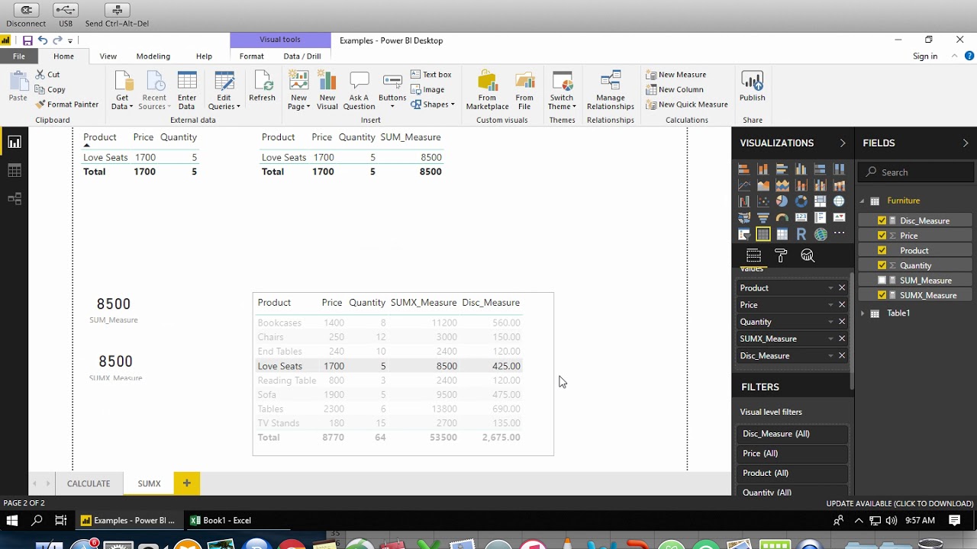Screen dimensions: 977x549
Task: Select the waterfall chart visualization
Action: click(744, 201)
